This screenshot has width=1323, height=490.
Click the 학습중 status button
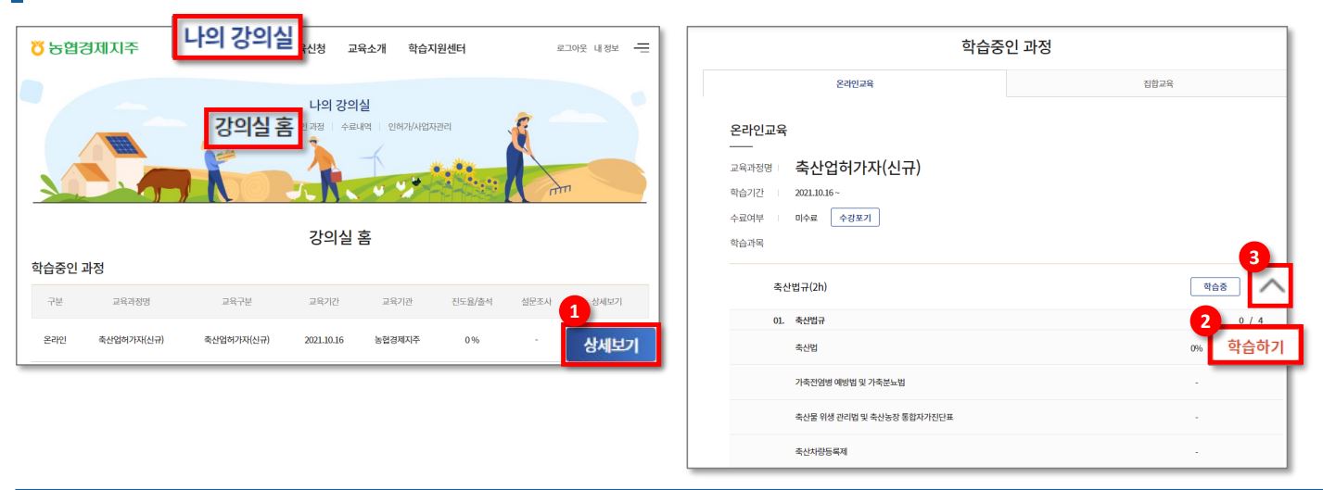[x=1214, y=287]
